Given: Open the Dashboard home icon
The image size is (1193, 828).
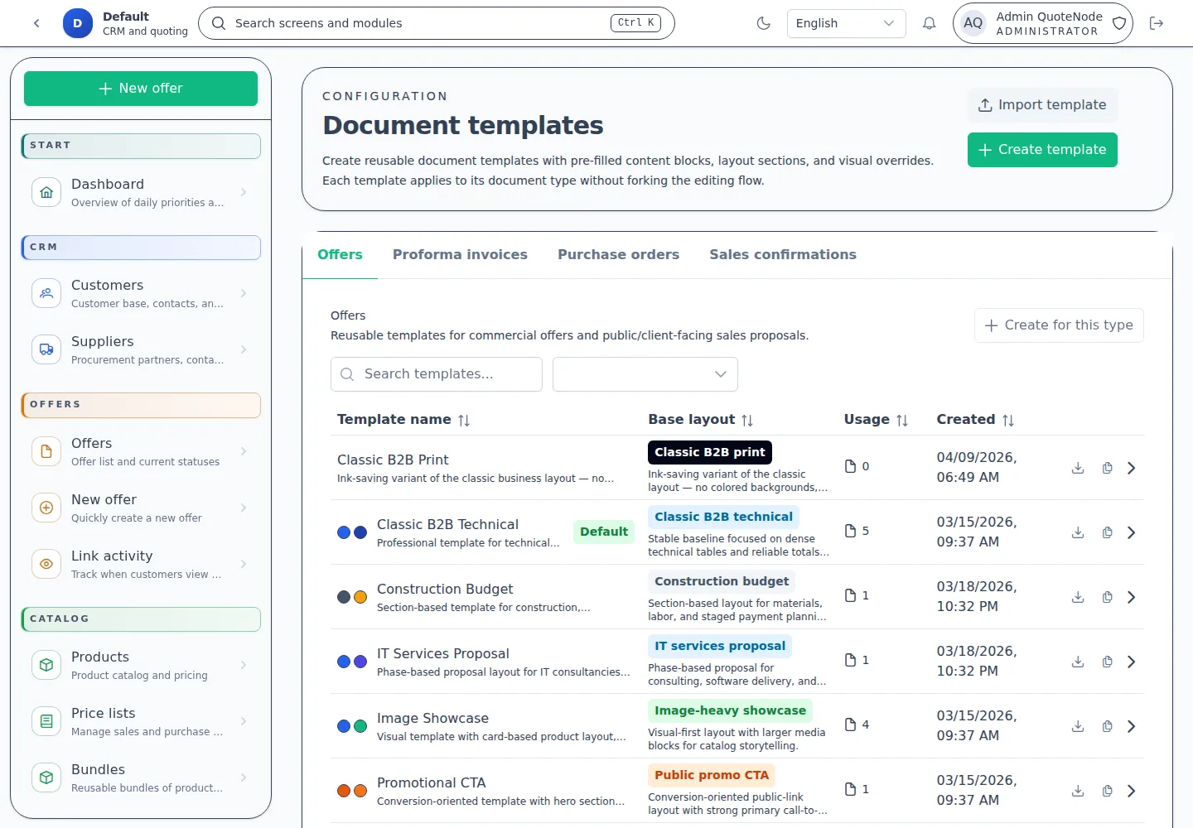Looking at the screenshot, I should point(46,192).
